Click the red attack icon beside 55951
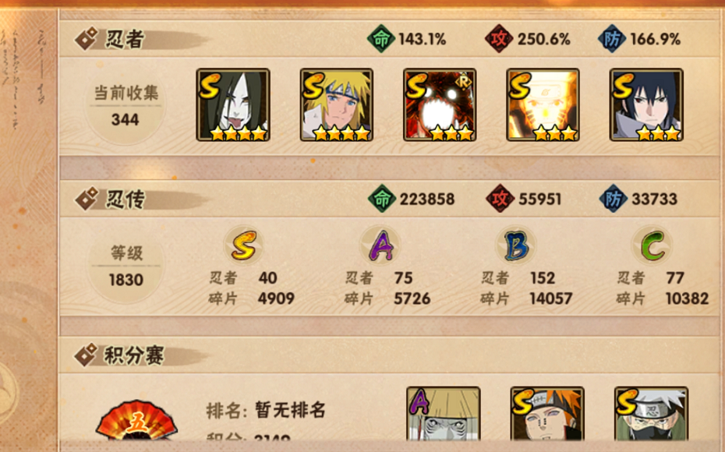Screen dimensions: 725x452 point(500,199)
